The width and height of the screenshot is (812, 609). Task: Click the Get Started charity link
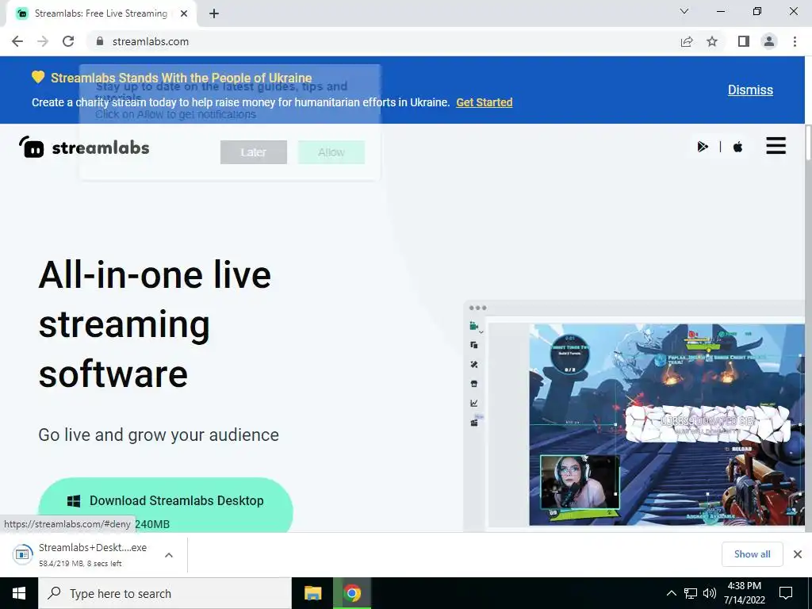tap(485, 102)
